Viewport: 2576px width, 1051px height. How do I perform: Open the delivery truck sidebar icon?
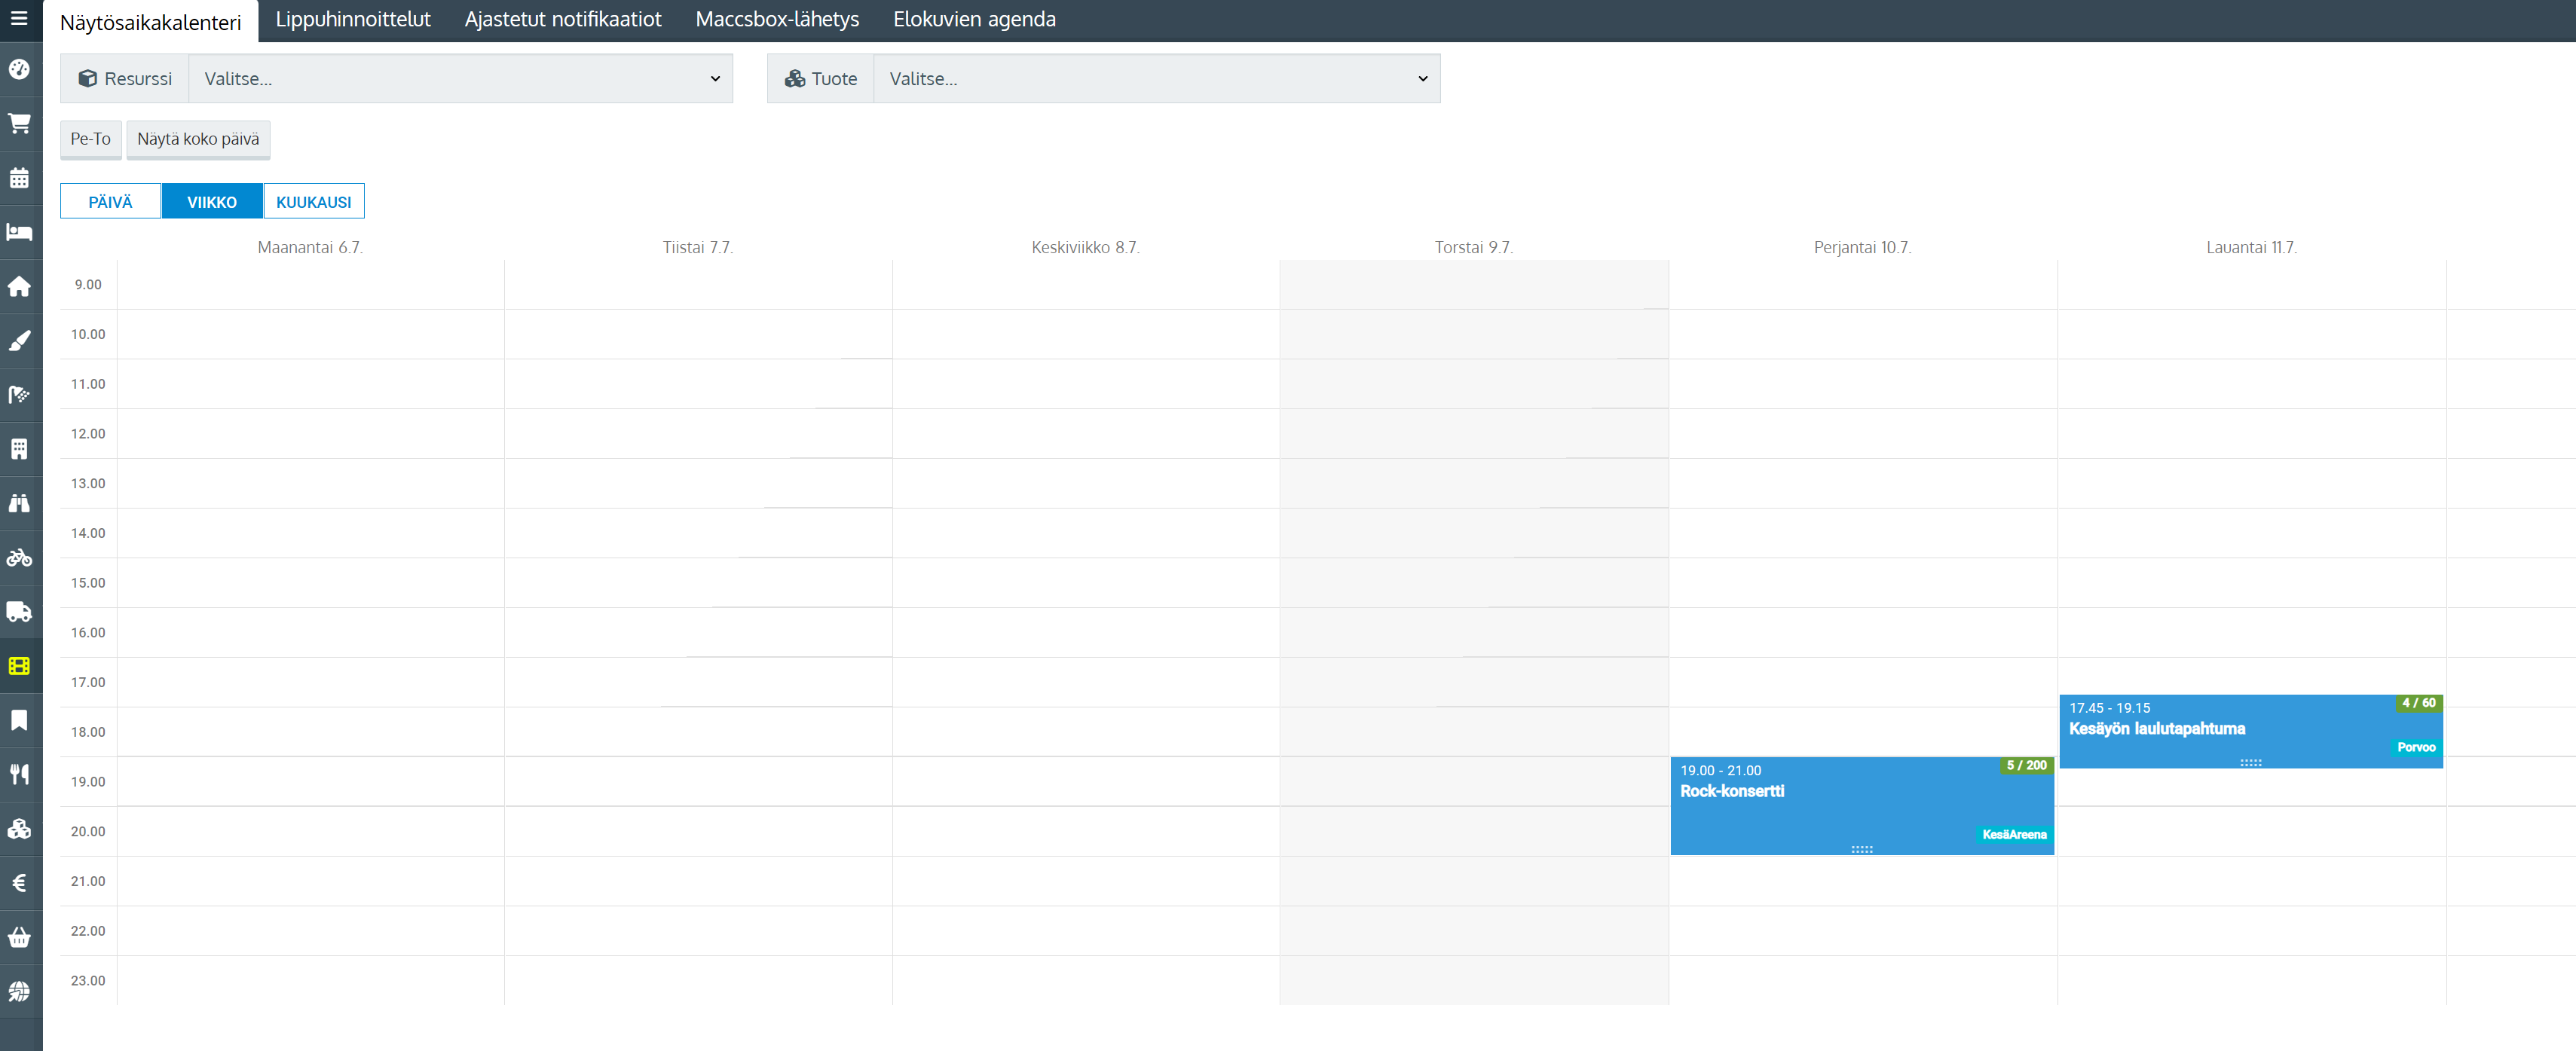[19, 611]
